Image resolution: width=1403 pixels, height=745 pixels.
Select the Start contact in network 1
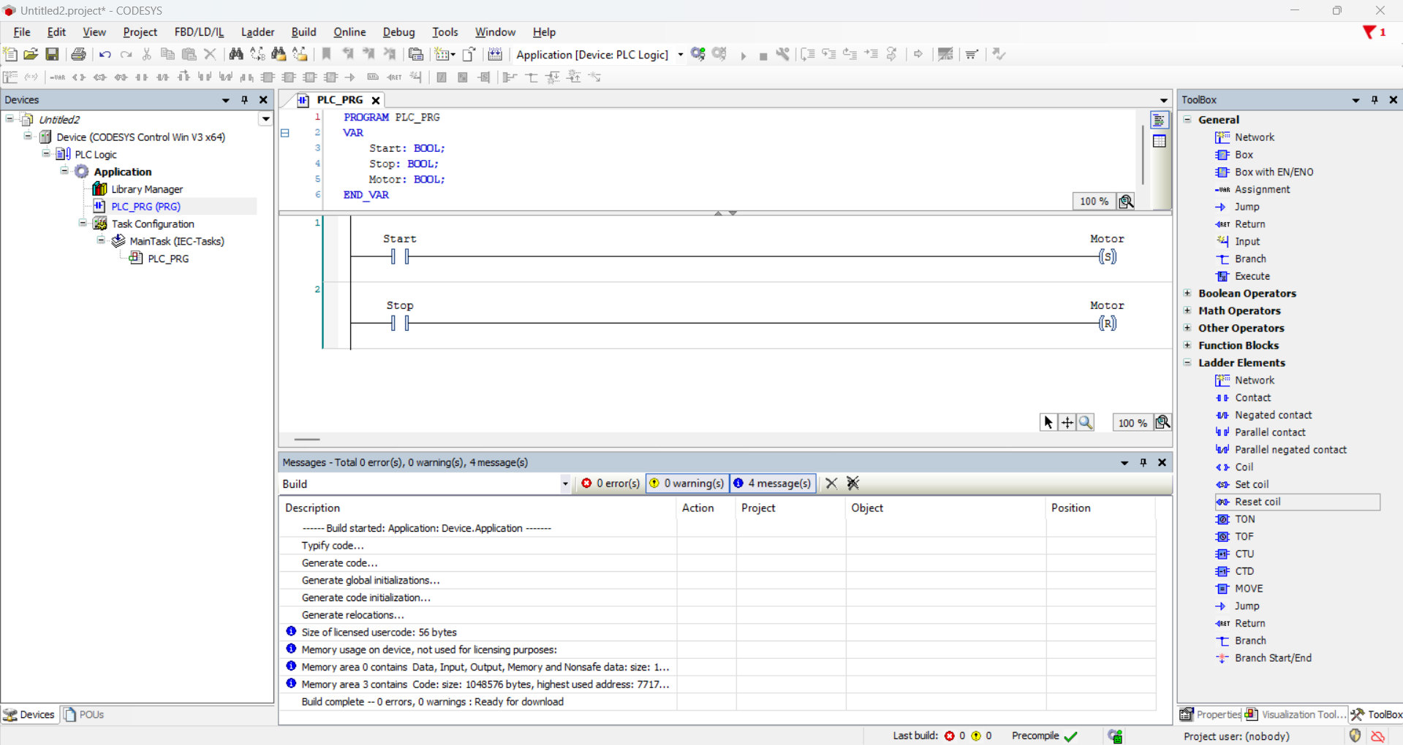399,256
